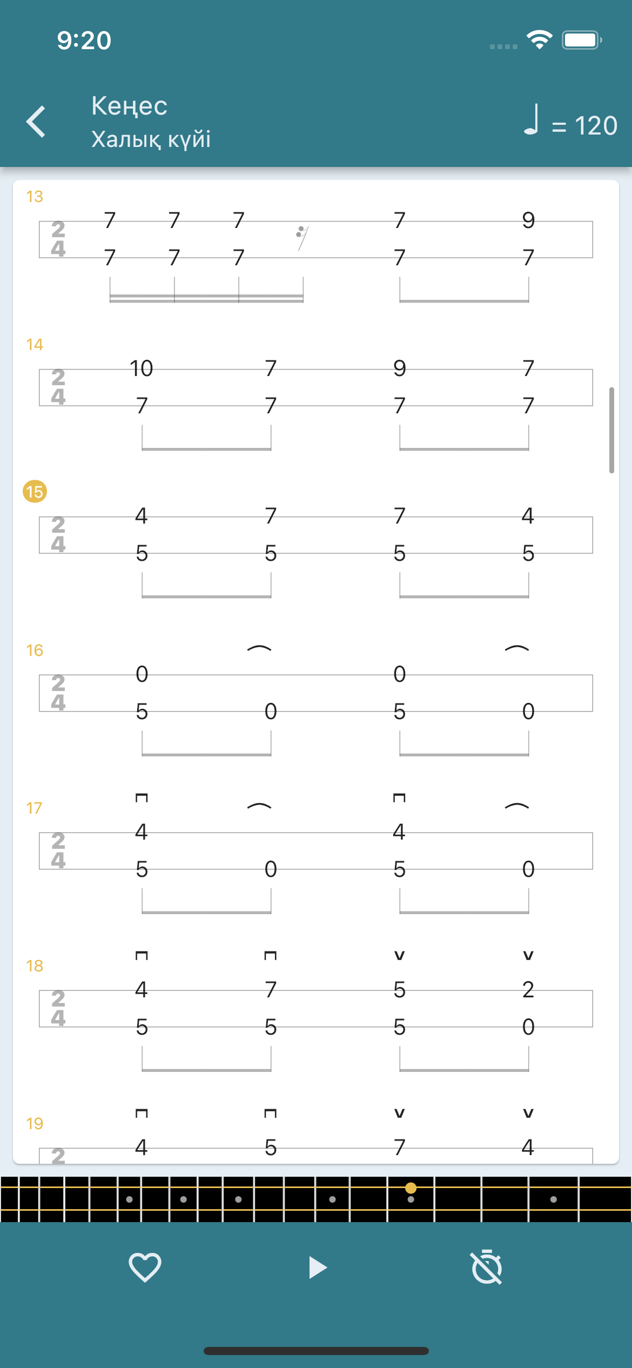The height and width of the screenshot is (1368, 632).
Task: Select the highlighted measure 15 marker
Action: point(35,492)
